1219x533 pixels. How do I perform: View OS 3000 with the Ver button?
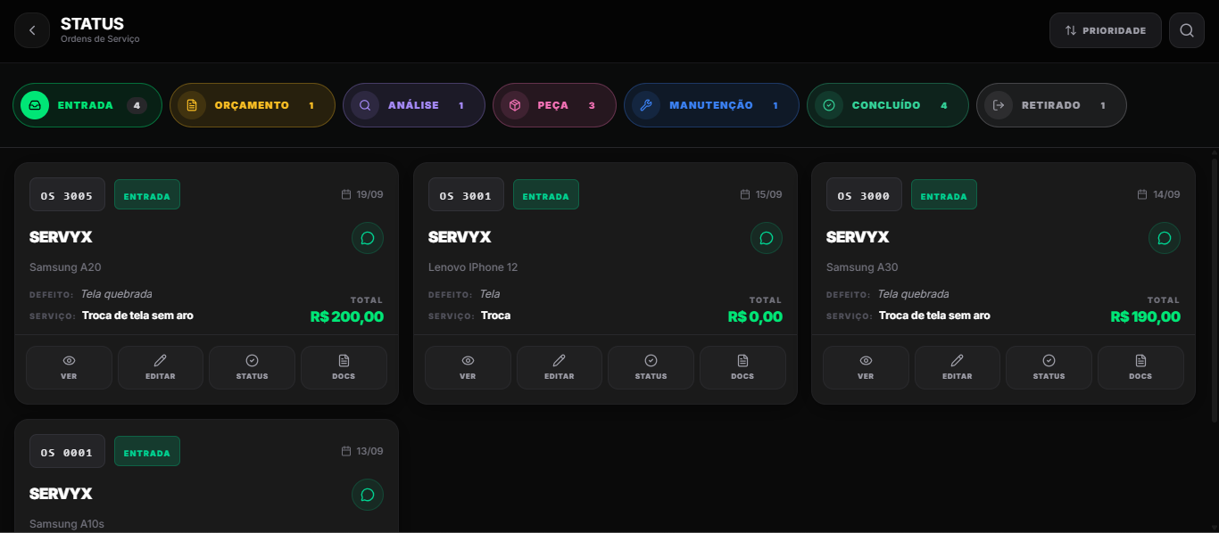click(866, 367)
